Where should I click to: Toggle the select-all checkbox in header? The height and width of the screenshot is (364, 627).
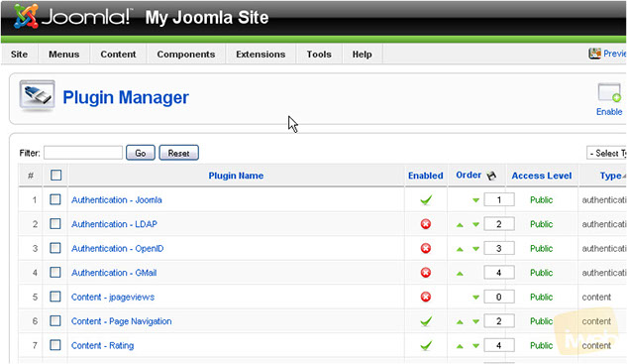click(56, 175)
